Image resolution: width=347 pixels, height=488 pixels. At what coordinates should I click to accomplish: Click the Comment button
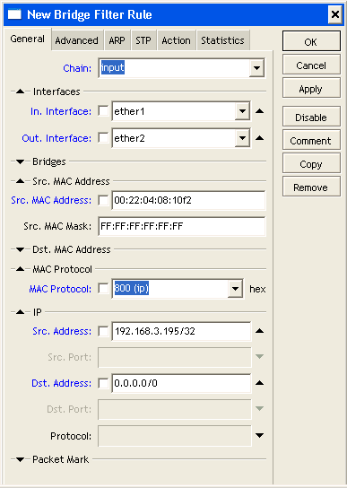click(311, 141)
